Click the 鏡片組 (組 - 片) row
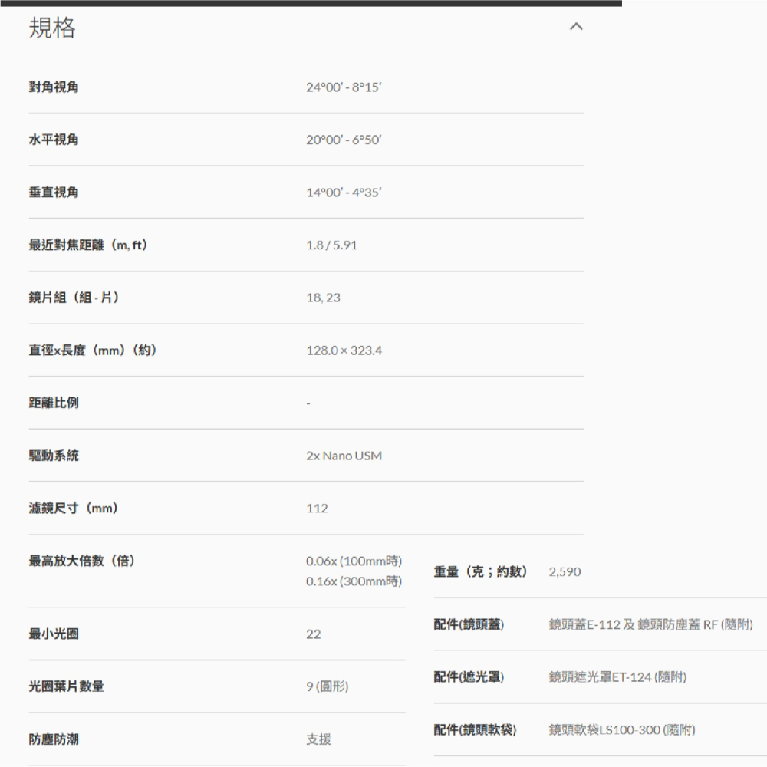767x767 pixels. pos(73,298)
